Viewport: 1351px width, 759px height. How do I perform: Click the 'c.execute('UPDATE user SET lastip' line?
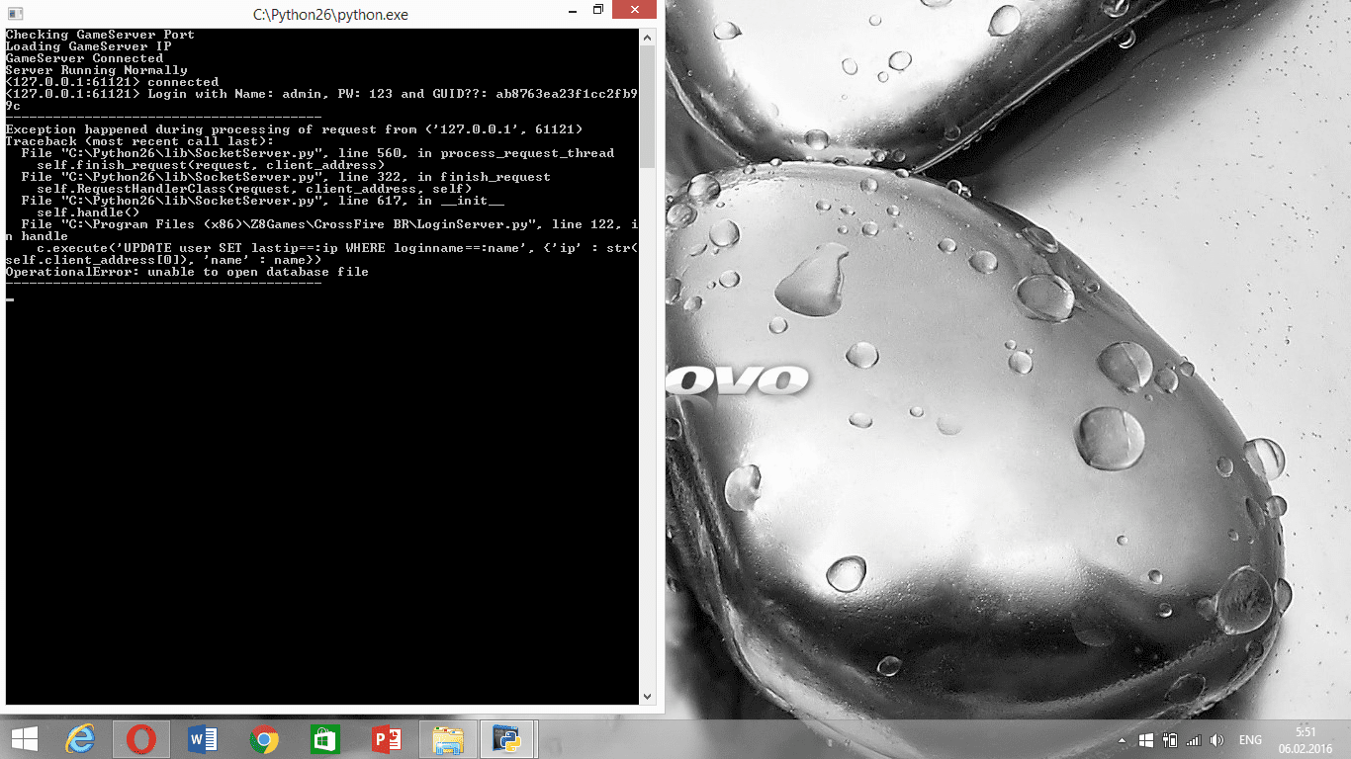pos(321,254)
